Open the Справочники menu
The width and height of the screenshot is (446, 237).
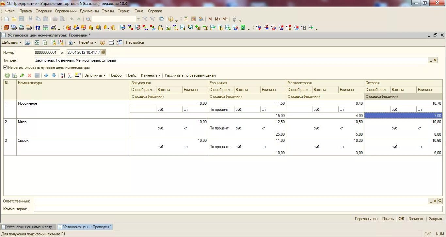coord(66,11)
